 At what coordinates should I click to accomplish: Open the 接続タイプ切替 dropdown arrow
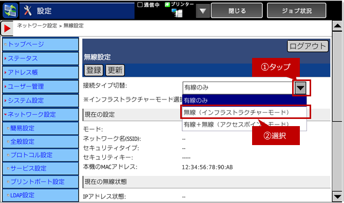tap(300, 88)
